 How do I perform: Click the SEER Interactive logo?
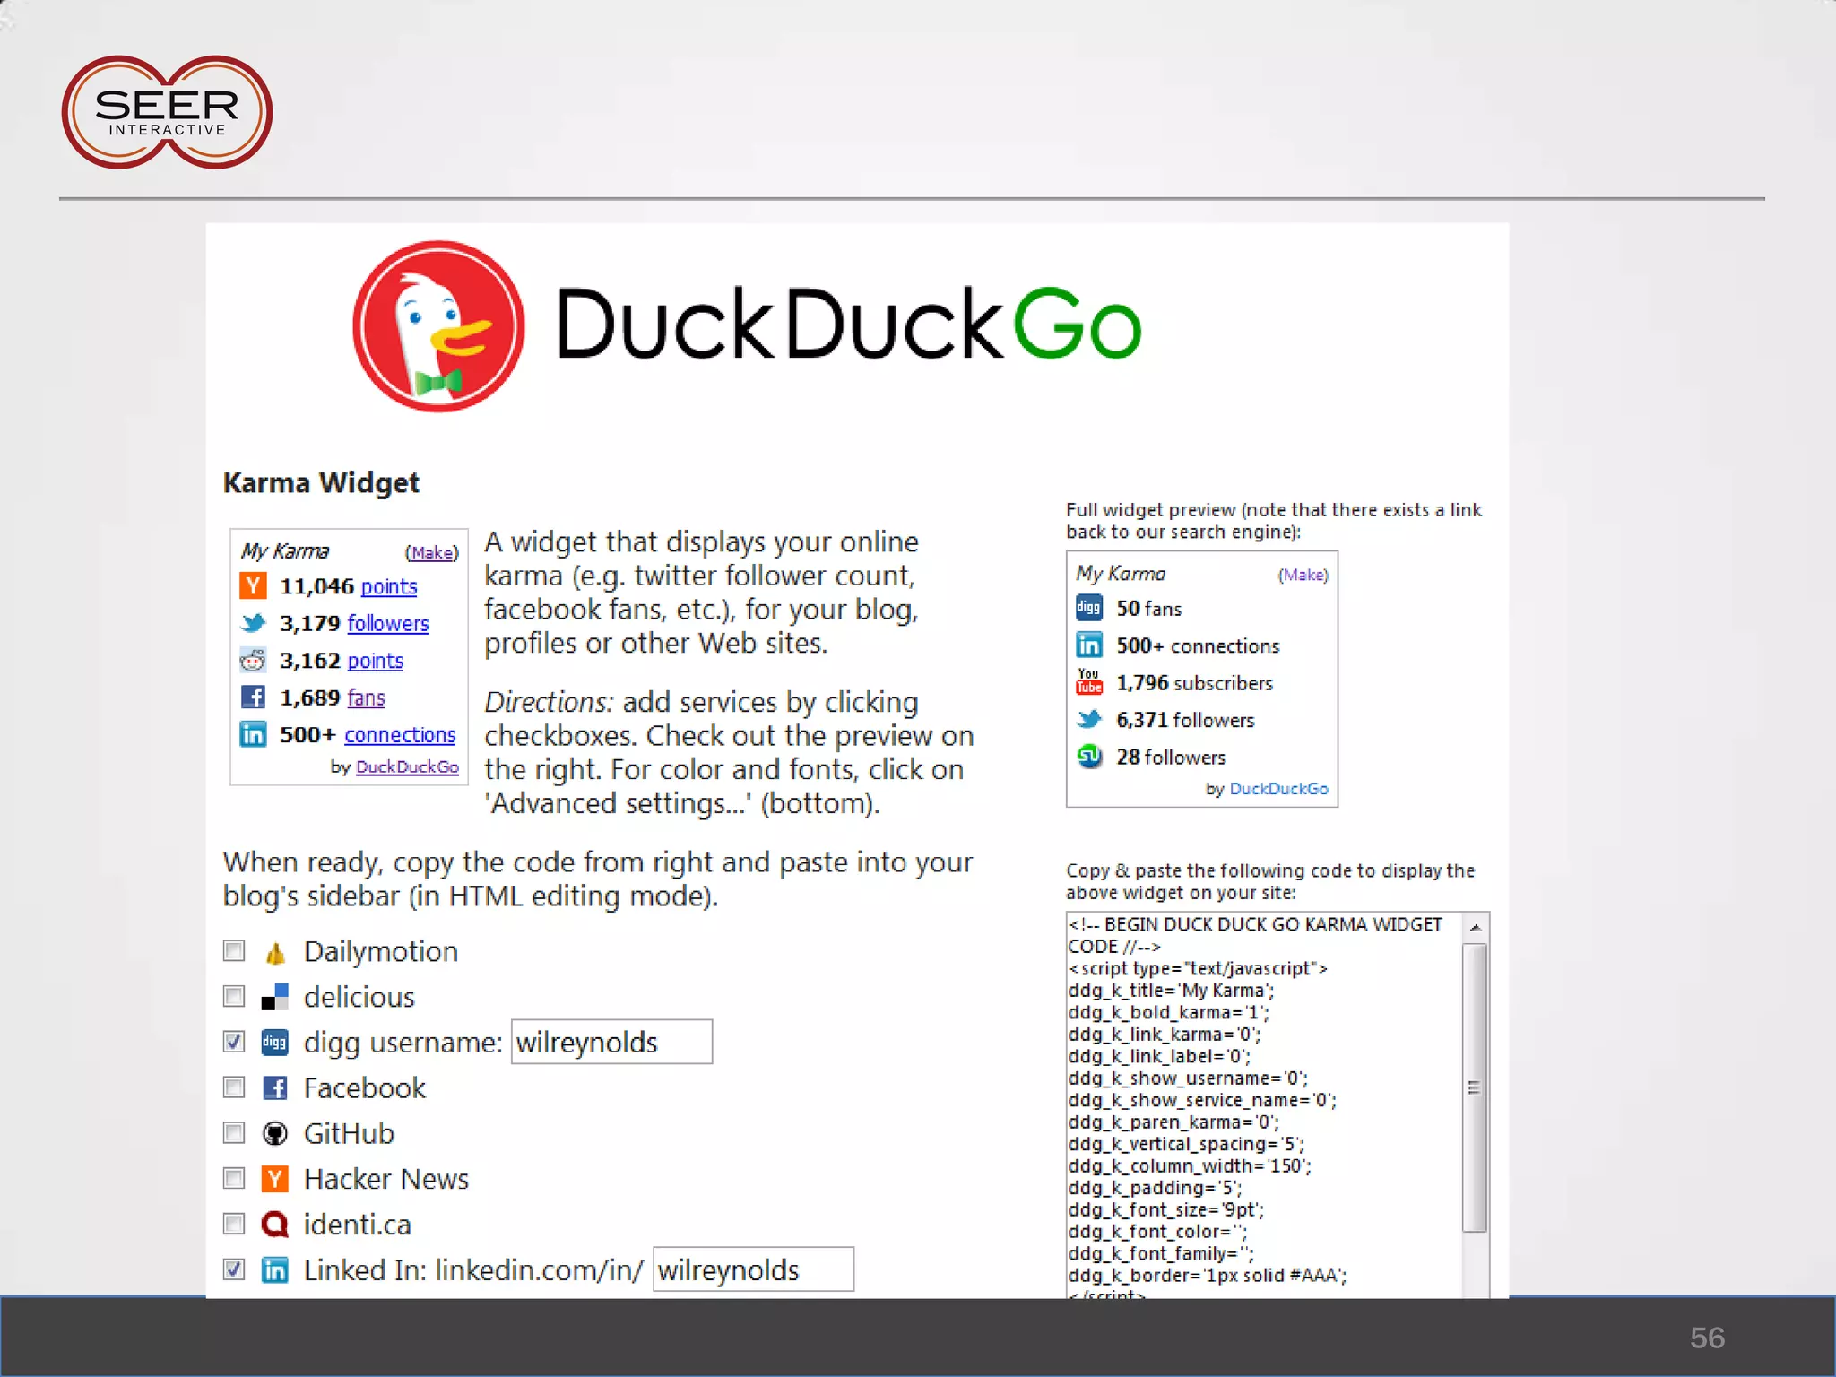[x=167, y=113]
